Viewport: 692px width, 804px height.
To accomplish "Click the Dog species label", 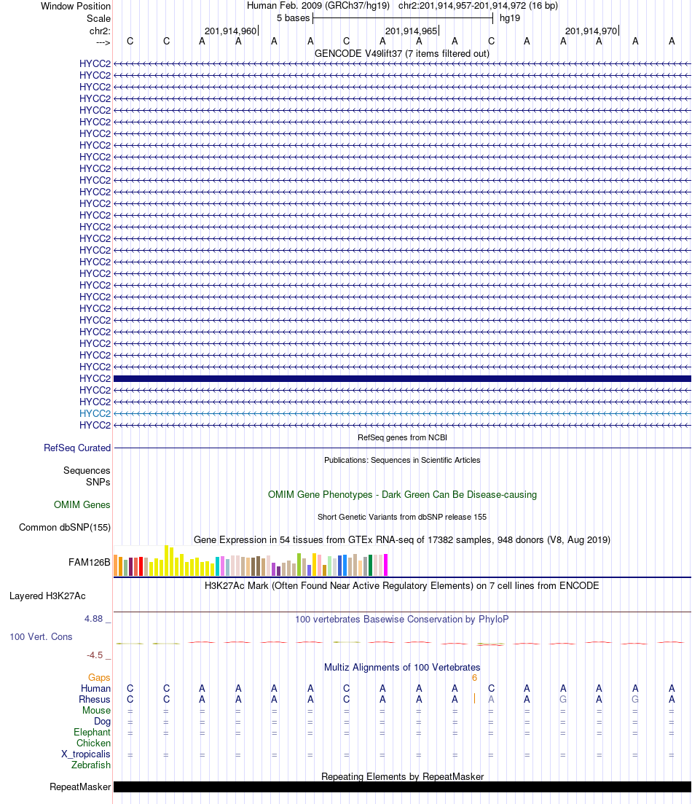I will [102, 721].
